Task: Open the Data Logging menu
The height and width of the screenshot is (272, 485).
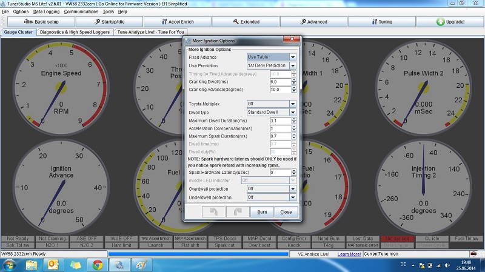Action: [x=46, y=12]
